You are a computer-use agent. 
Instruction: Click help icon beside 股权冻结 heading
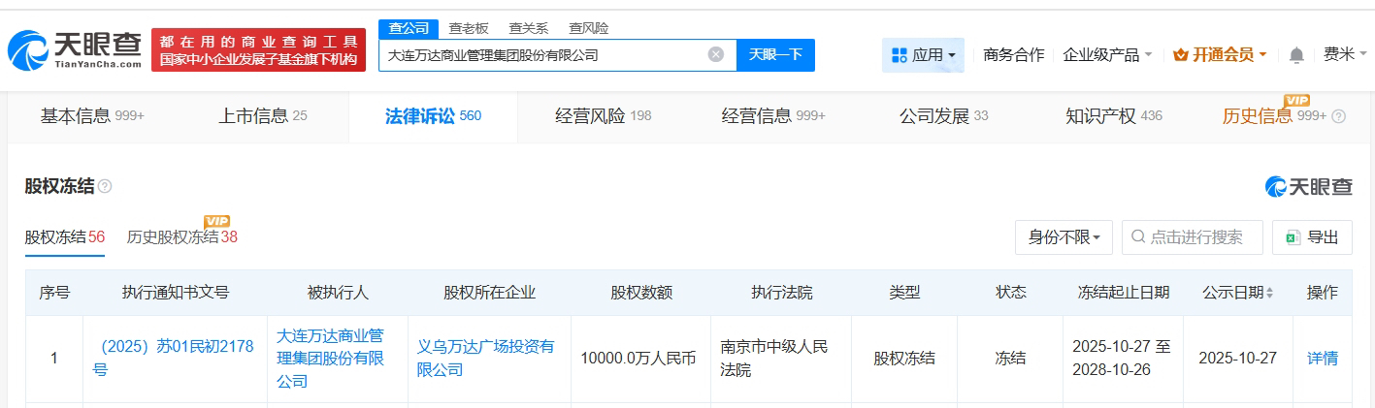pyautogui.click(x=105, y=186)
